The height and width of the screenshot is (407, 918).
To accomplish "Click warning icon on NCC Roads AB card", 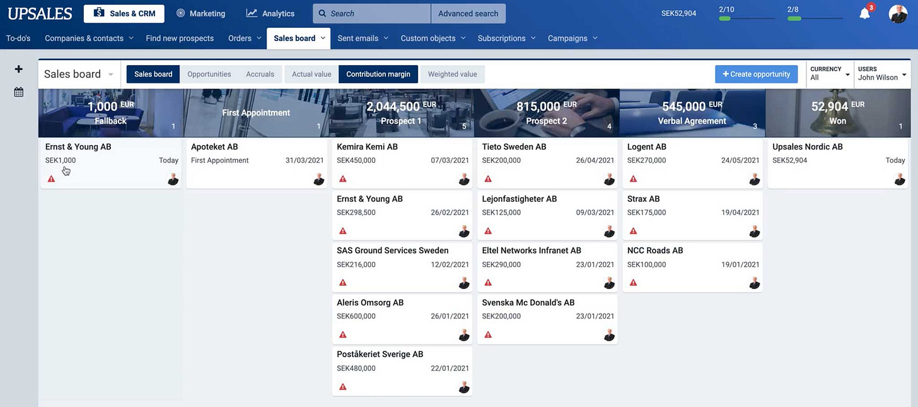I will (x=633, y=283).
